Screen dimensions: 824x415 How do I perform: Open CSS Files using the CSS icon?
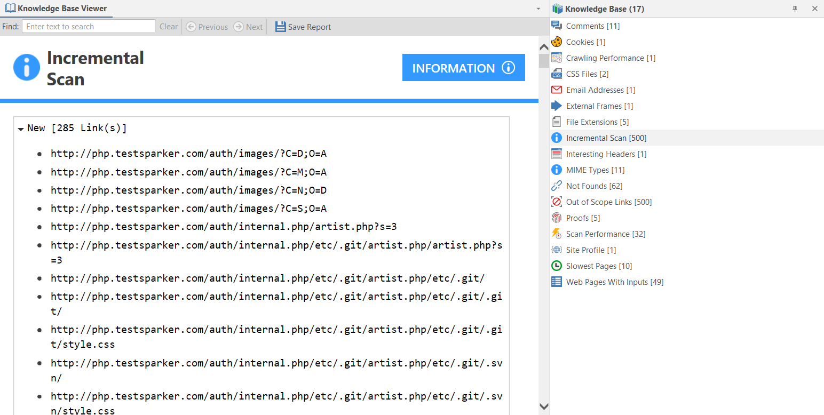click(557, 74)
